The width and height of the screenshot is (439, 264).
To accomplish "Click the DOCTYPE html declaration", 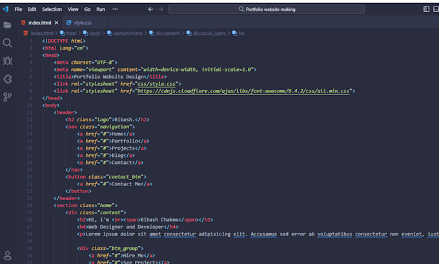I will coord(64,41).
